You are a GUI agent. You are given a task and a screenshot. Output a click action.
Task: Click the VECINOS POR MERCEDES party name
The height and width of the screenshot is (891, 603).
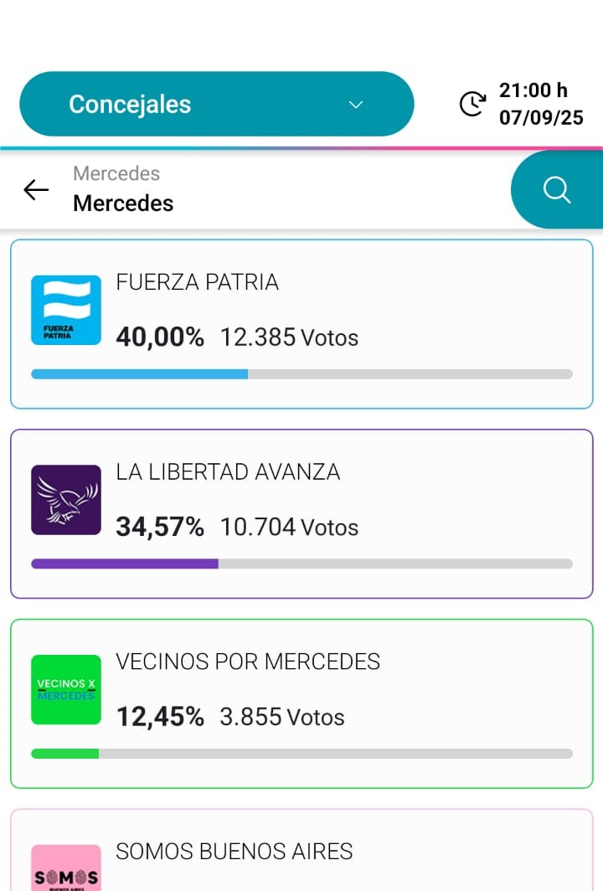(248, 662)
